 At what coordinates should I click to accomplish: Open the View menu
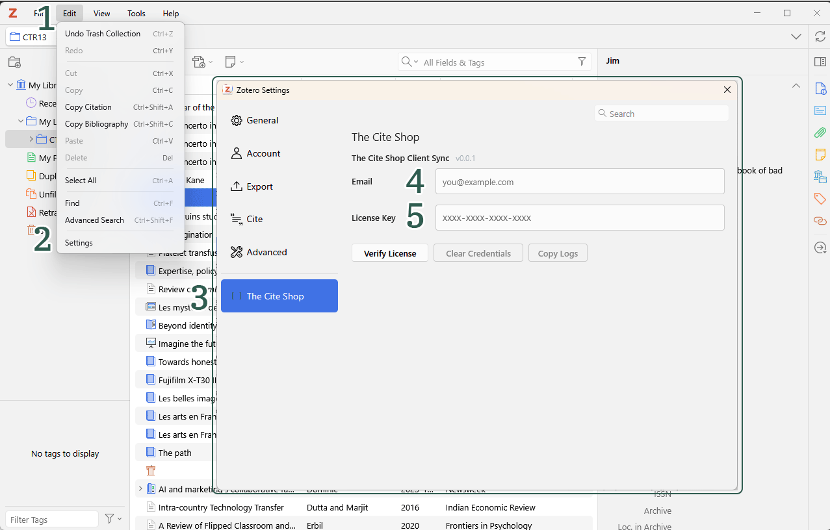[x=102, y=14]
